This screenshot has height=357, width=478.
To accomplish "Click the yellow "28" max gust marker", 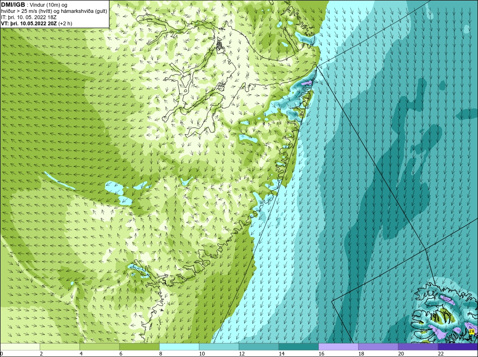I will pos(472,331).
